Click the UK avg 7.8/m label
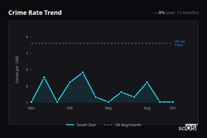The width and height of the screenshot is (207, 138). coord(179,43)
